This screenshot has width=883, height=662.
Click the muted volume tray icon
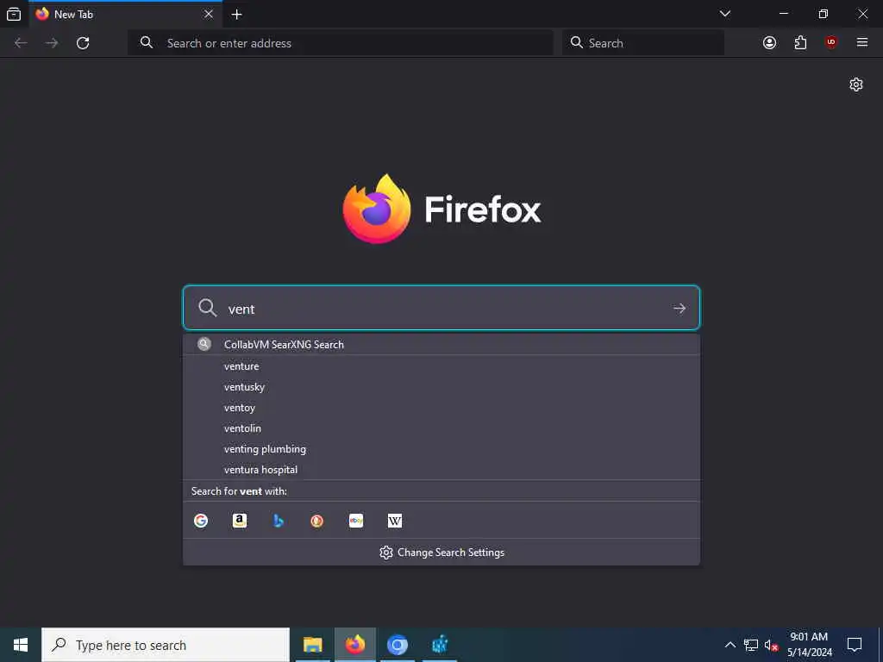tap(771, 645)
